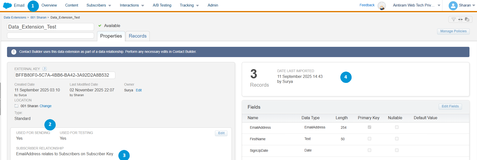Click the Standard type value
The width and height of the screenshot is (477, 160).
coord(22,119)
